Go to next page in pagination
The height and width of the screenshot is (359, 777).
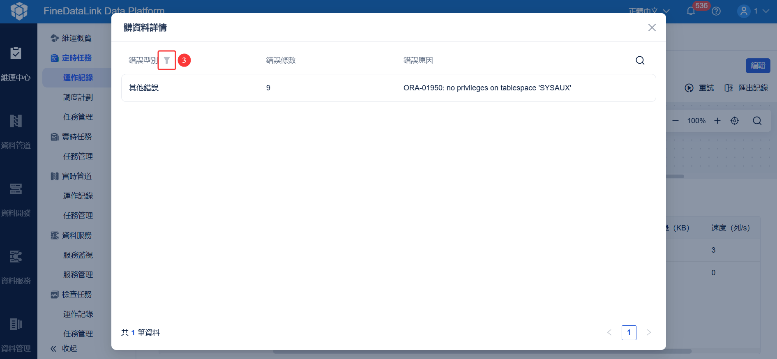click(649, 332)
